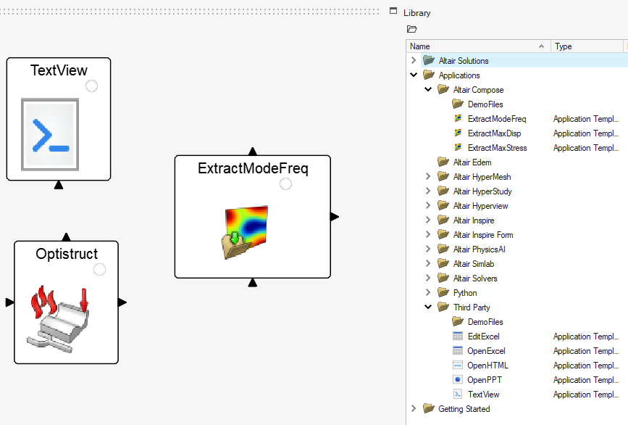The image size is (628, 425).
Task: Open the library folder icon below Library title
Action: (411, 29)
